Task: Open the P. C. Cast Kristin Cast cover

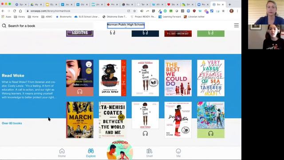Action: click(178, 33)
